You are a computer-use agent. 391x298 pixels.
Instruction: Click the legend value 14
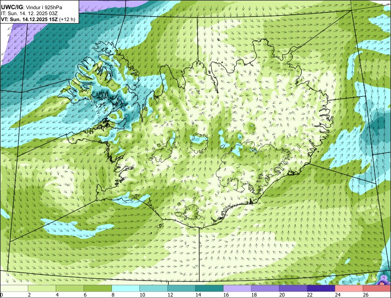[x=198, y=295]
